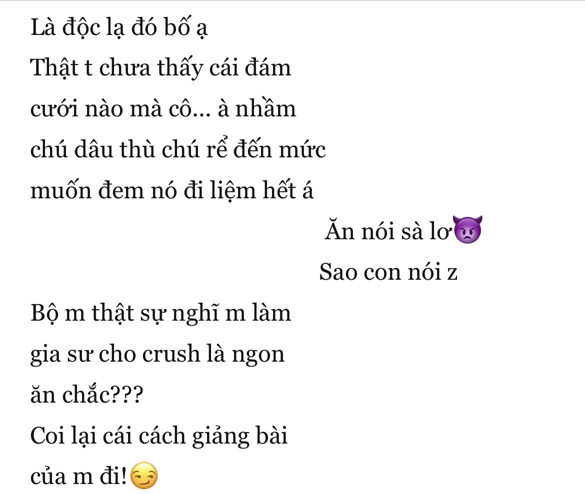Select the line 'Thật t chưa thấy cái đám'
The image size is (585, 494).
coord(160,68)
